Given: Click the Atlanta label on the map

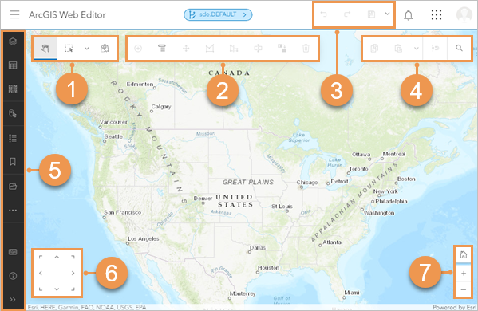Looking at the screenshot, I should [x=332, y=242].
